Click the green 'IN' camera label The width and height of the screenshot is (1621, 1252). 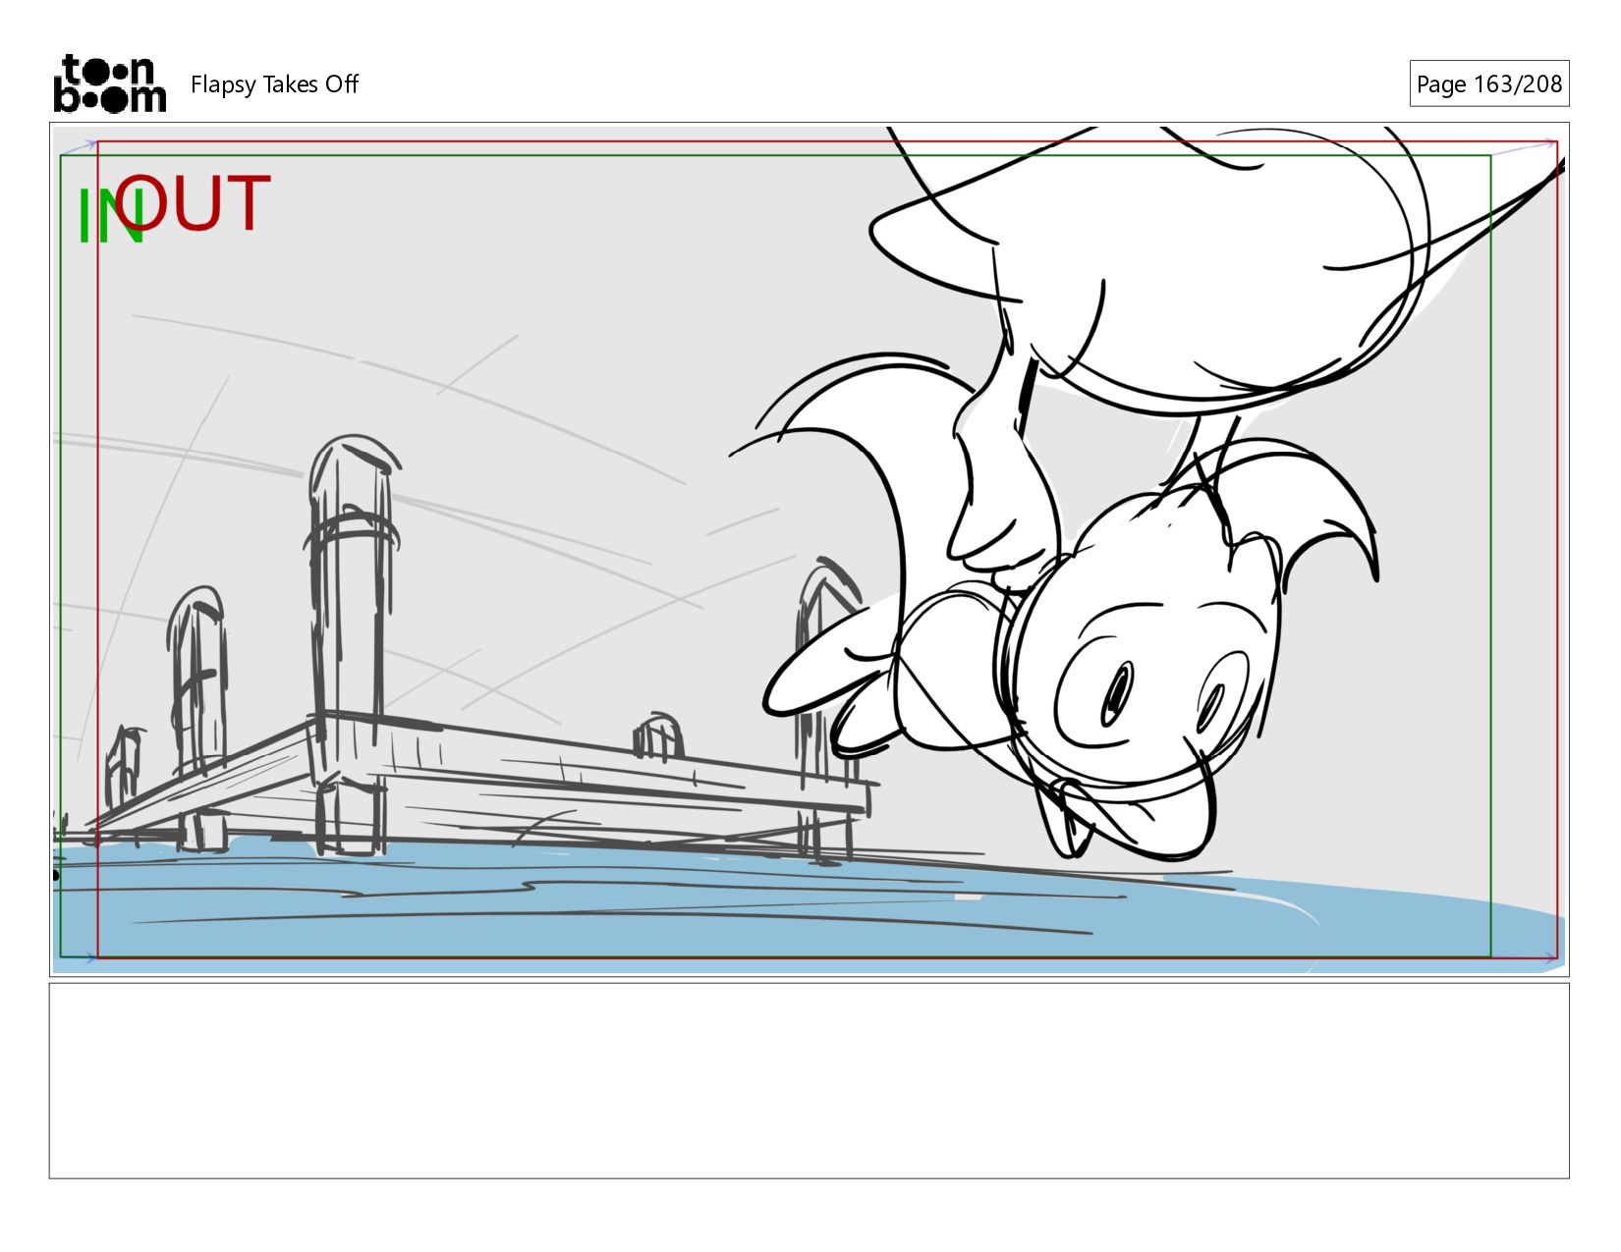tap(110, 217)
